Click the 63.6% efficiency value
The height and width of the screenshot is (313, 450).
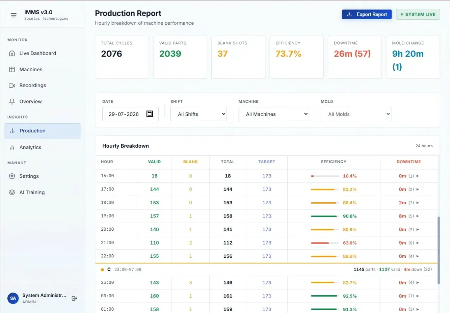click(x=350, y=243)
